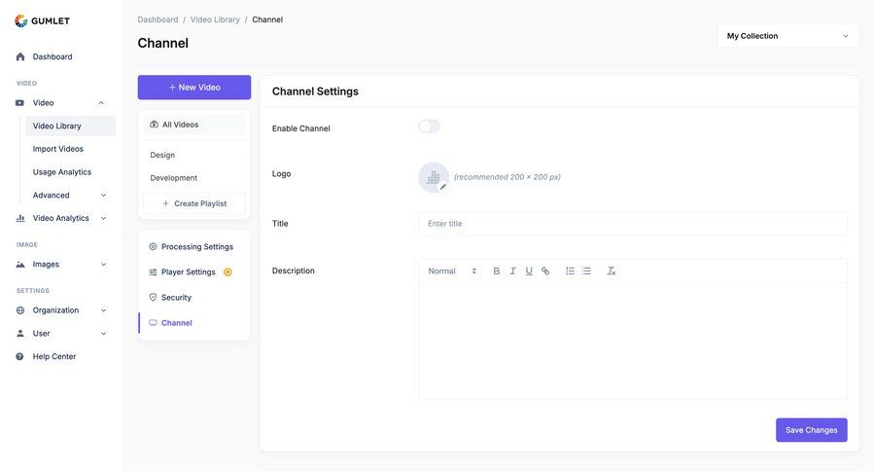The image size is (875, 471).
Task: Go to Video Library via breadcrumb
Action: 215,19
